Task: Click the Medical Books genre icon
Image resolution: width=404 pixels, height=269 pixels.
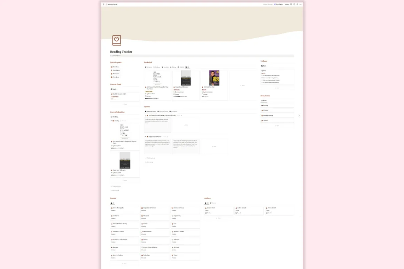Action: 142,231
